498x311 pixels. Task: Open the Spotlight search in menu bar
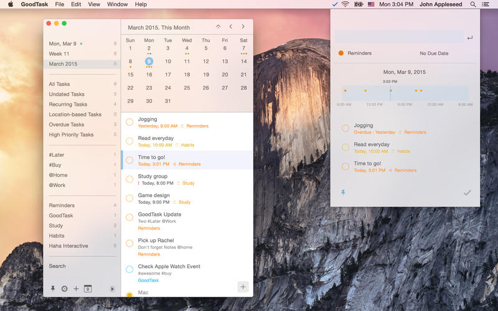(473, 4)
